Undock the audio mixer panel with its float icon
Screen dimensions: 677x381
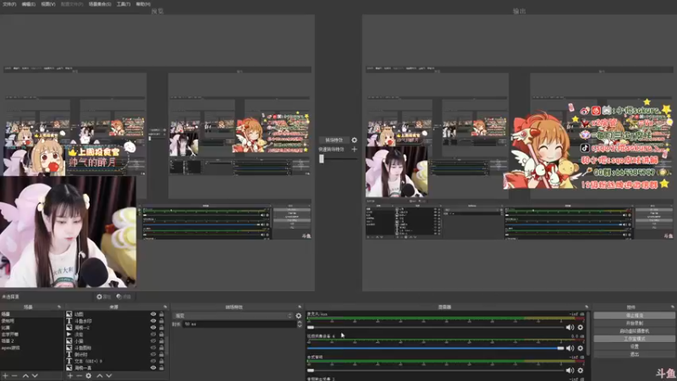tap(586, 307)
